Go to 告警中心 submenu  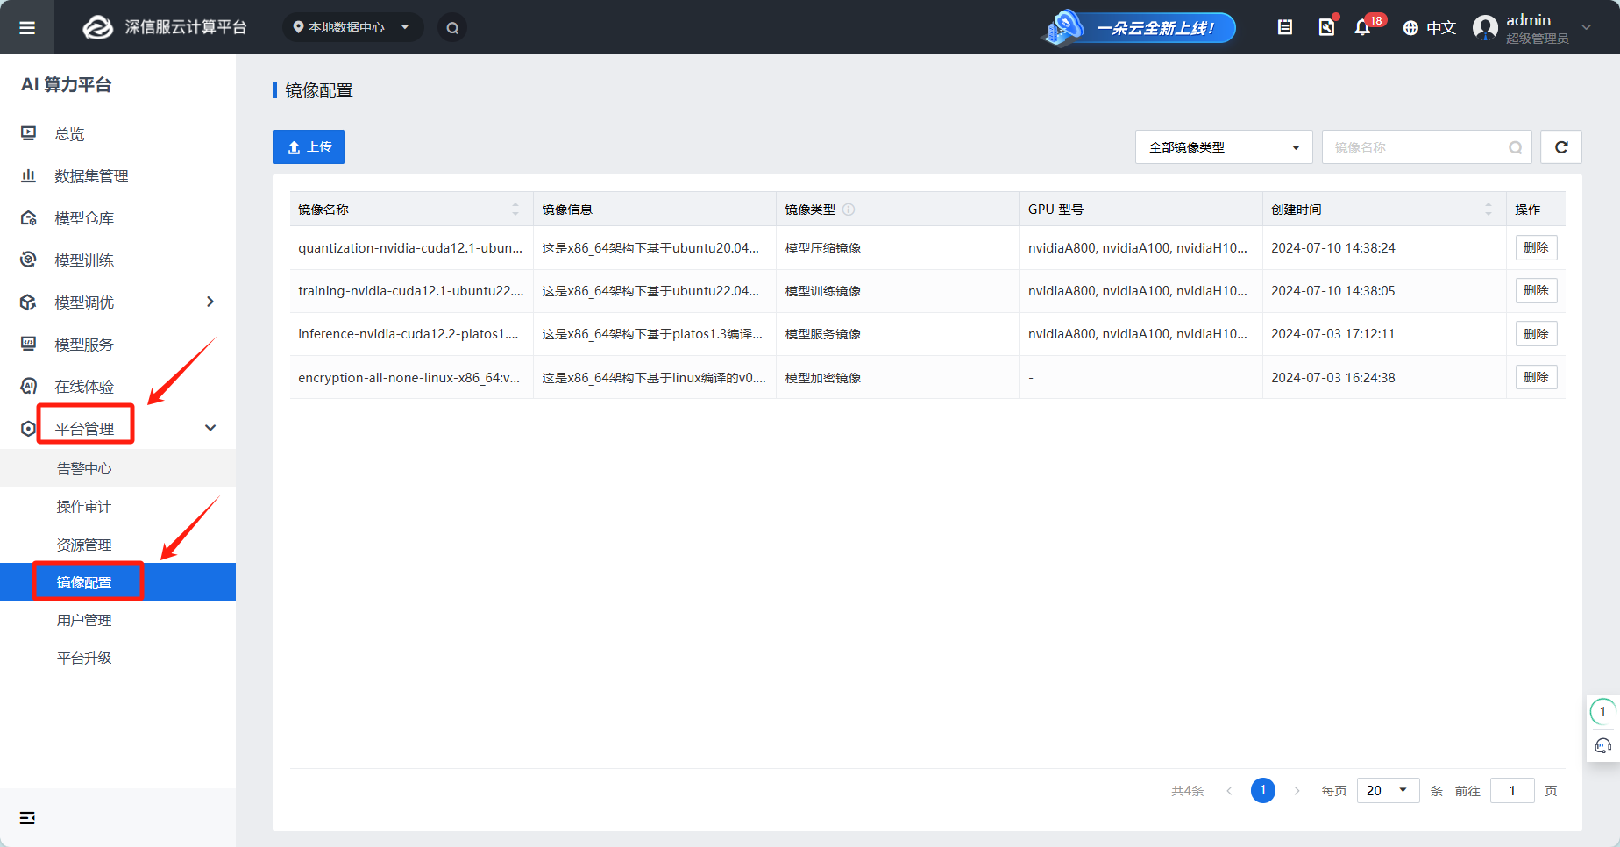(84, 469)
